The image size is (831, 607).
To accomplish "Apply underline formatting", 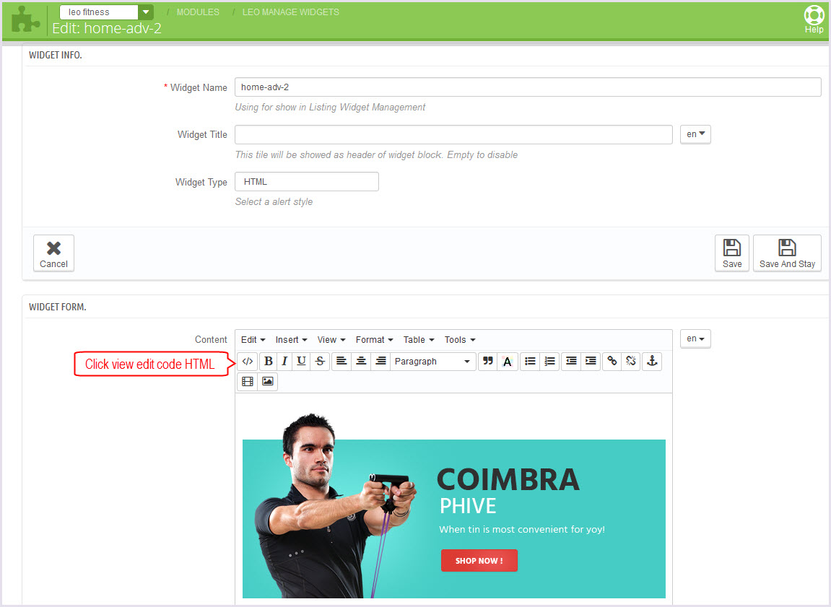I will (301, 361).
